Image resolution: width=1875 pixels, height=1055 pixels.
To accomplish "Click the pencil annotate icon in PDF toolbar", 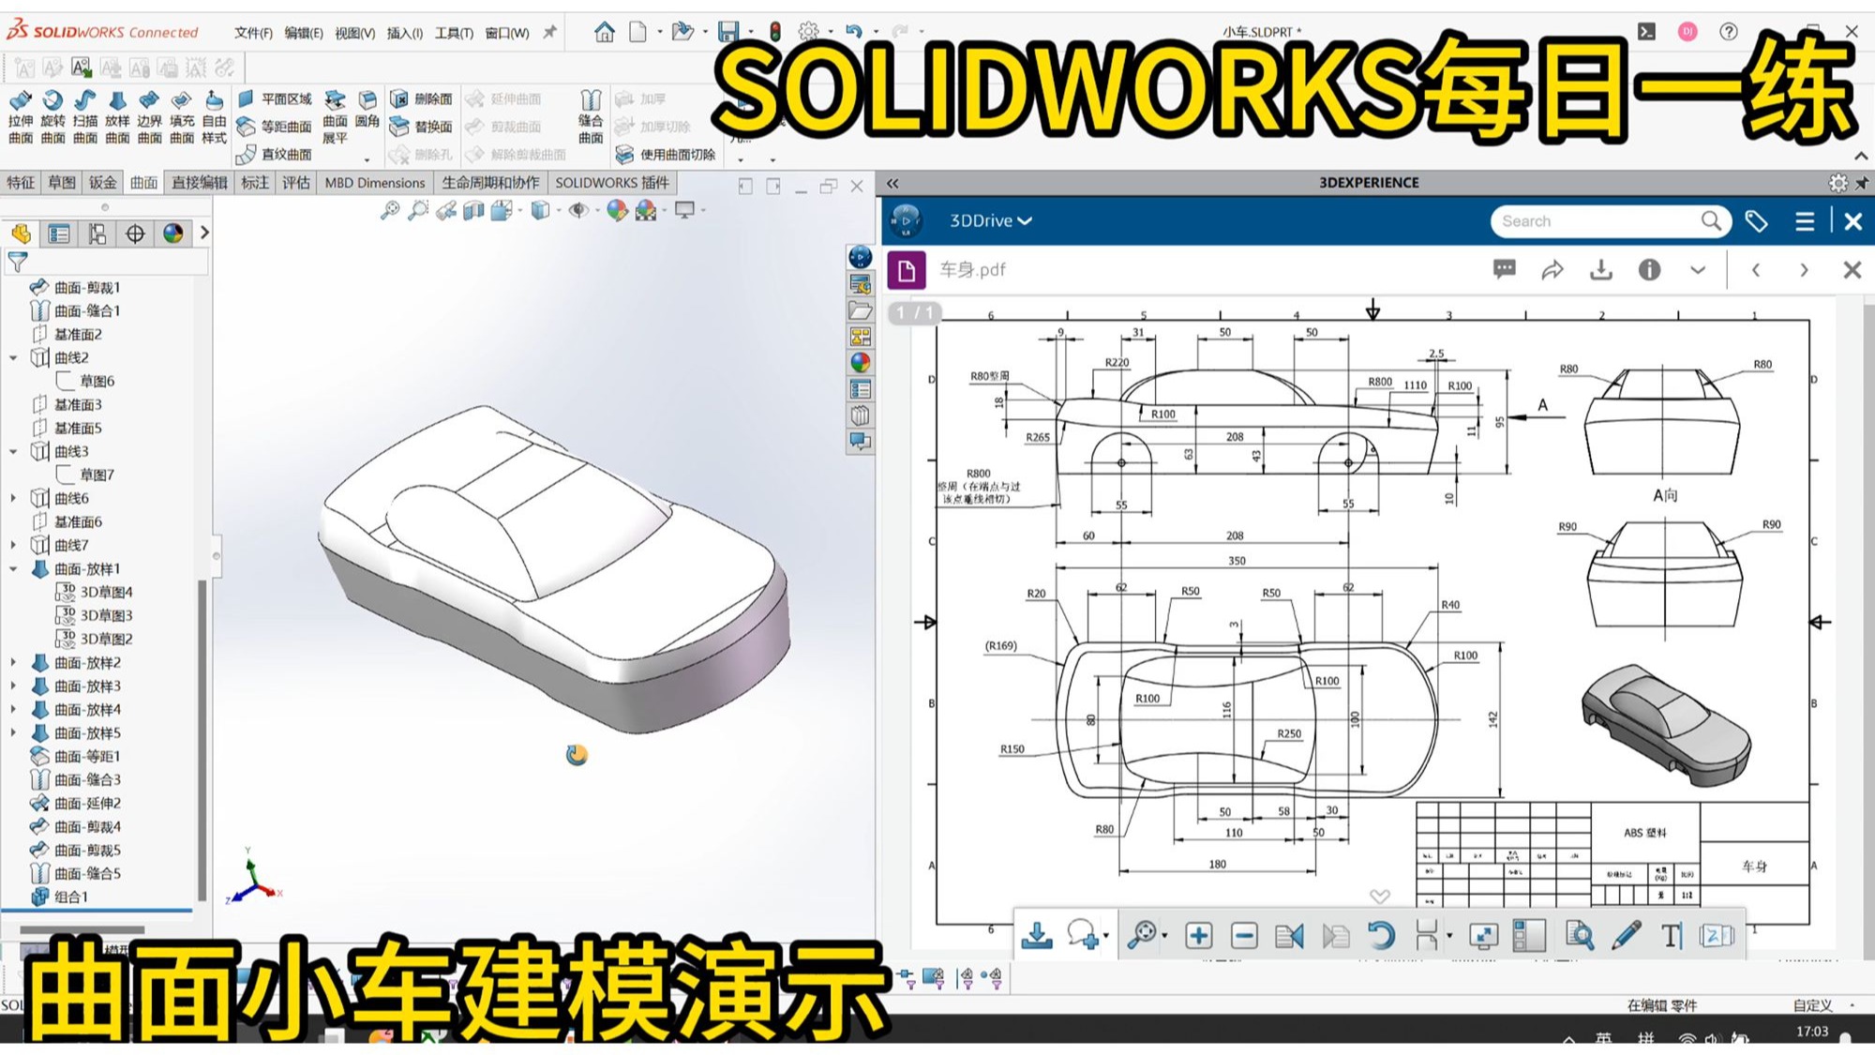I will pyautogui.click(x=1627, y=935).
